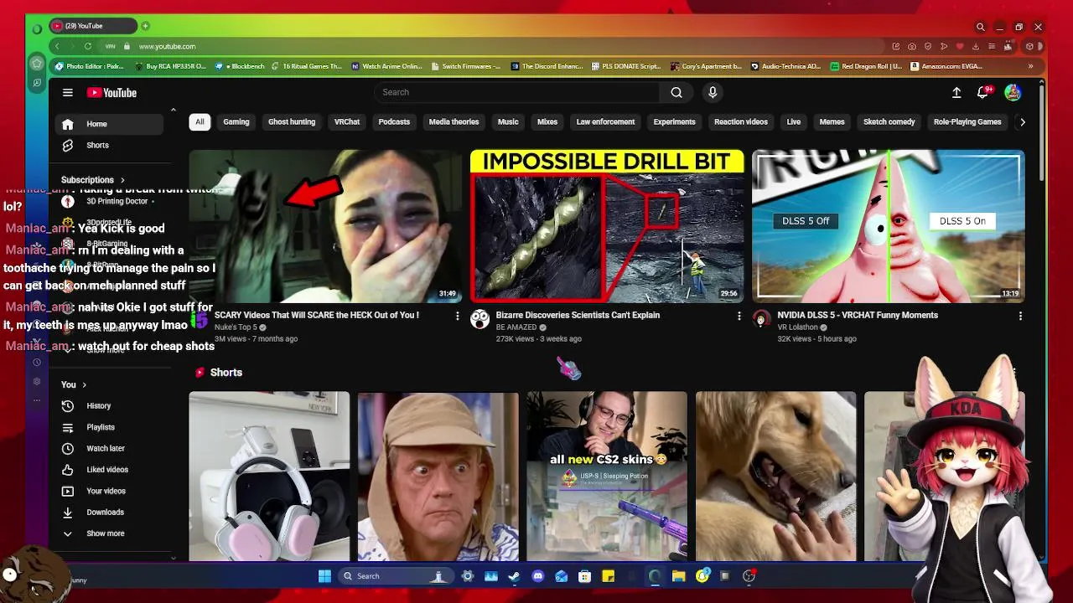The image size is (1073, 603).
Task: Click the heart bookmark icon in toolbar
Action: tap(960, 46)
